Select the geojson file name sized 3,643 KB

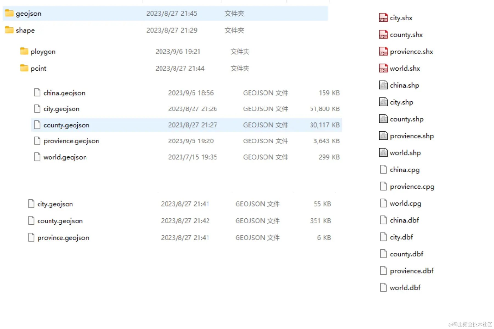pos(71,141)
